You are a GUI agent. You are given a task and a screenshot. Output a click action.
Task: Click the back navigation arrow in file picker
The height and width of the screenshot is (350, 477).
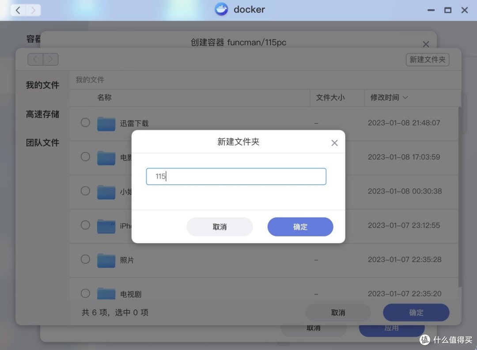click(x=35, y=59)
